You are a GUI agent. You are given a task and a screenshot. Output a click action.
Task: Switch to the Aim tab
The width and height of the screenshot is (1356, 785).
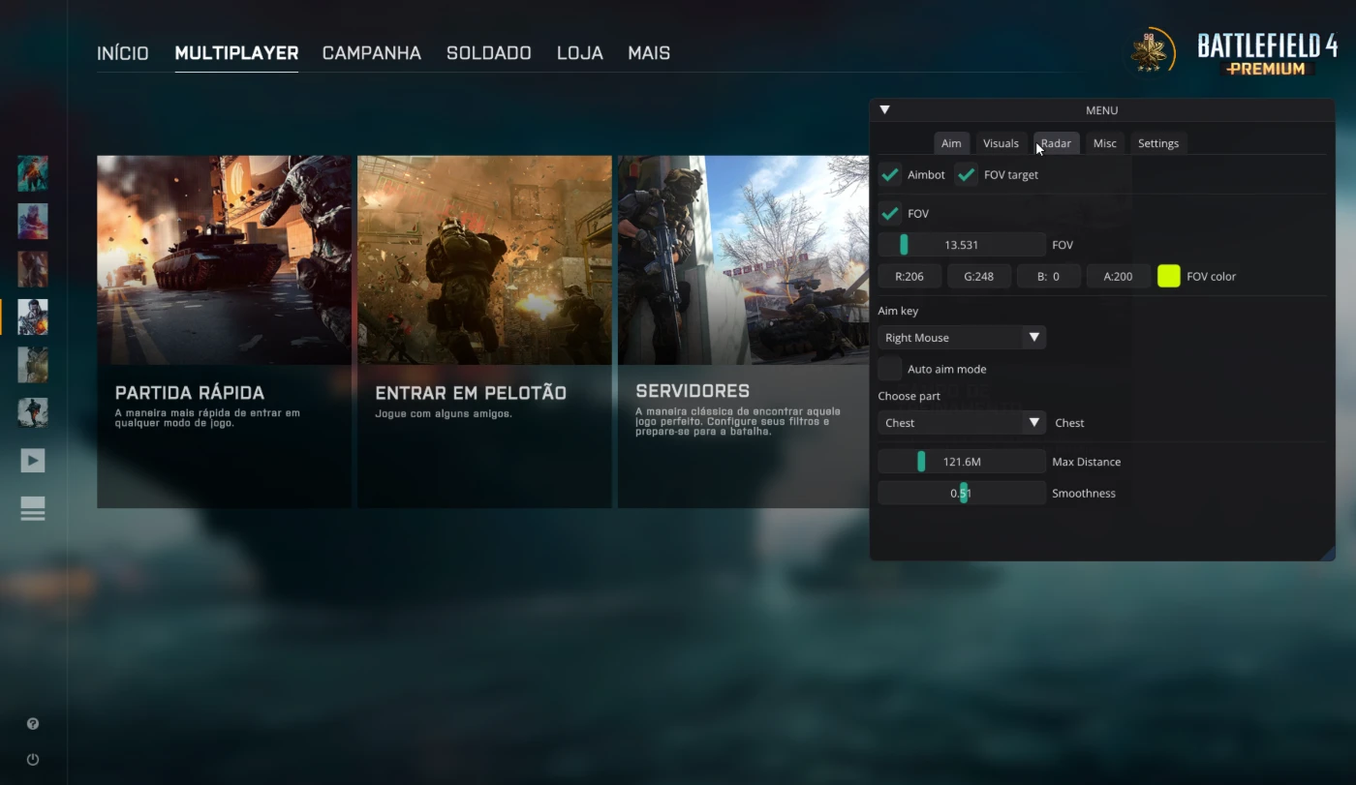(951, 143)
